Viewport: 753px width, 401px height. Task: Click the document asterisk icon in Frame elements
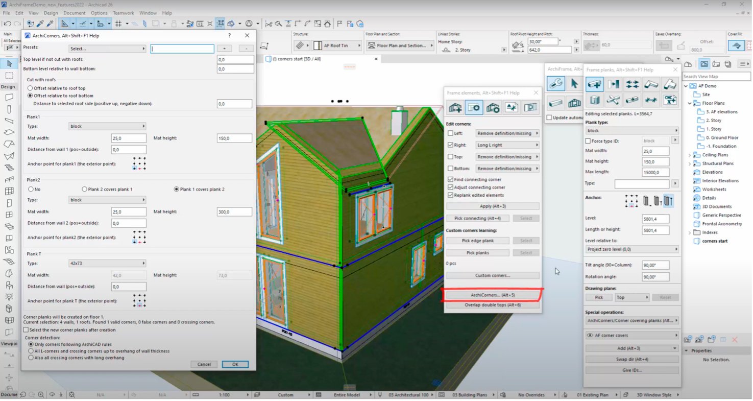(512, 107)
